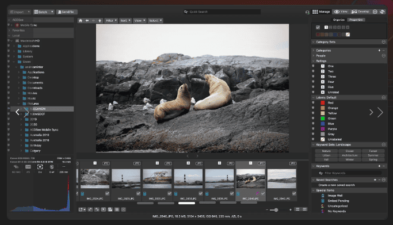Open the Sort dropdown

[x=125, y=21]
